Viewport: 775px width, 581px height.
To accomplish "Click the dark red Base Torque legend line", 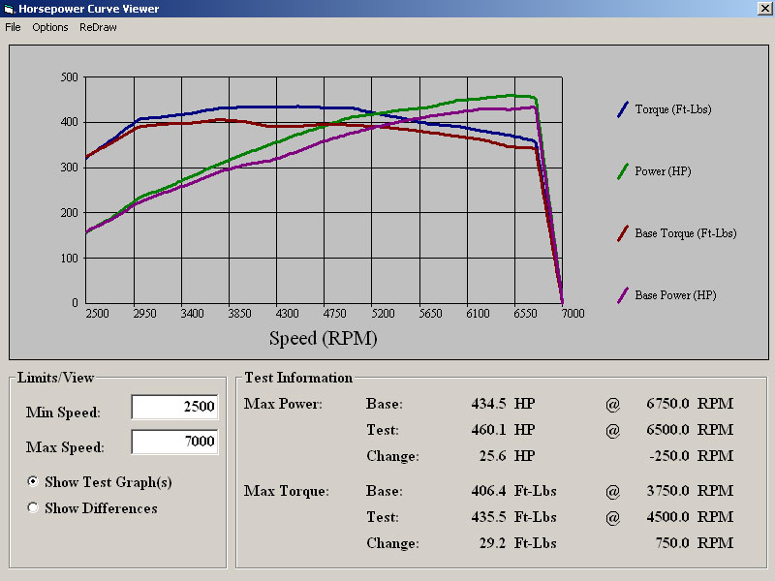I will coord(623,233).
